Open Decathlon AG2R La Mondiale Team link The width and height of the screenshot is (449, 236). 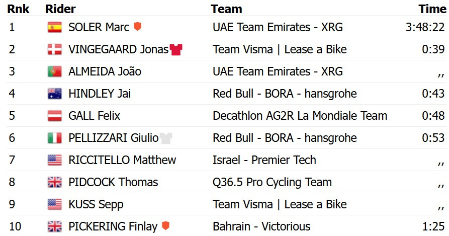(300, 116)
